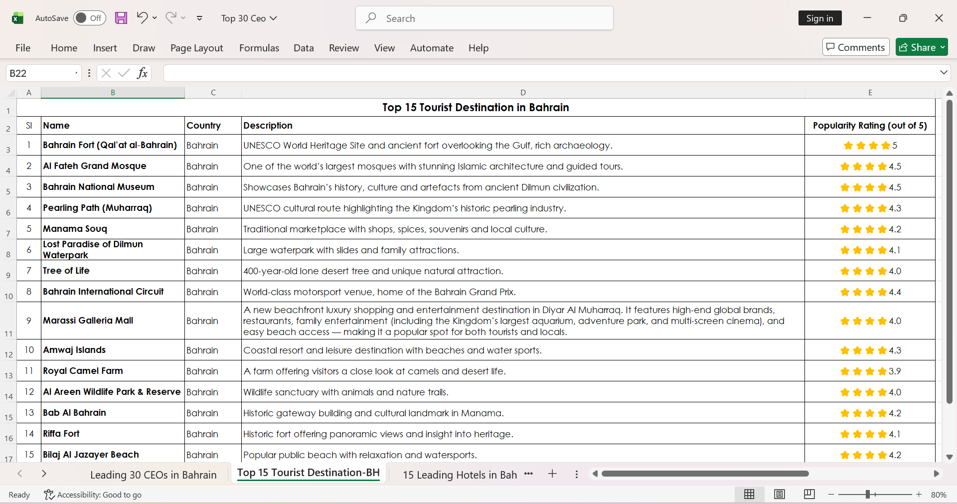The image size is (957, 504).
Task: Click the Sign in button
Action: tap(820, 18)
